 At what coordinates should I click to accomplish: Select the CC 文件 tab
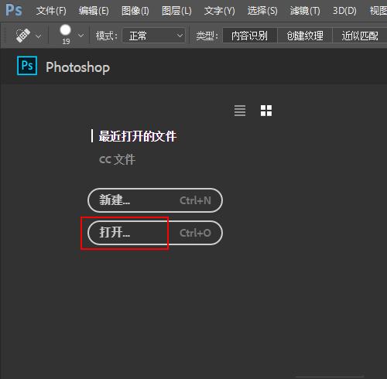[x=118, y=159]
